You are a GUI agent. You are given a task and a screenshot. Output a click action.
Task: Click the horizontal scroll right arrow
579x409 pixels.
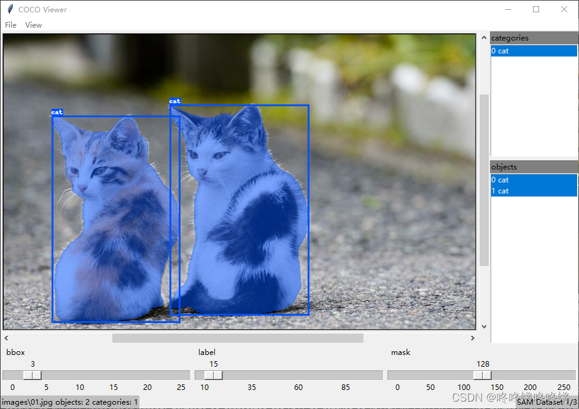coord(472,338)
